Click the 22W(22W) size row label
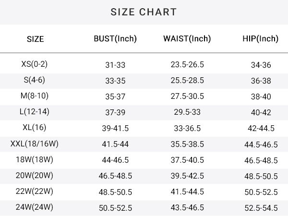The image size is (288, 216). tap(35, 191)
